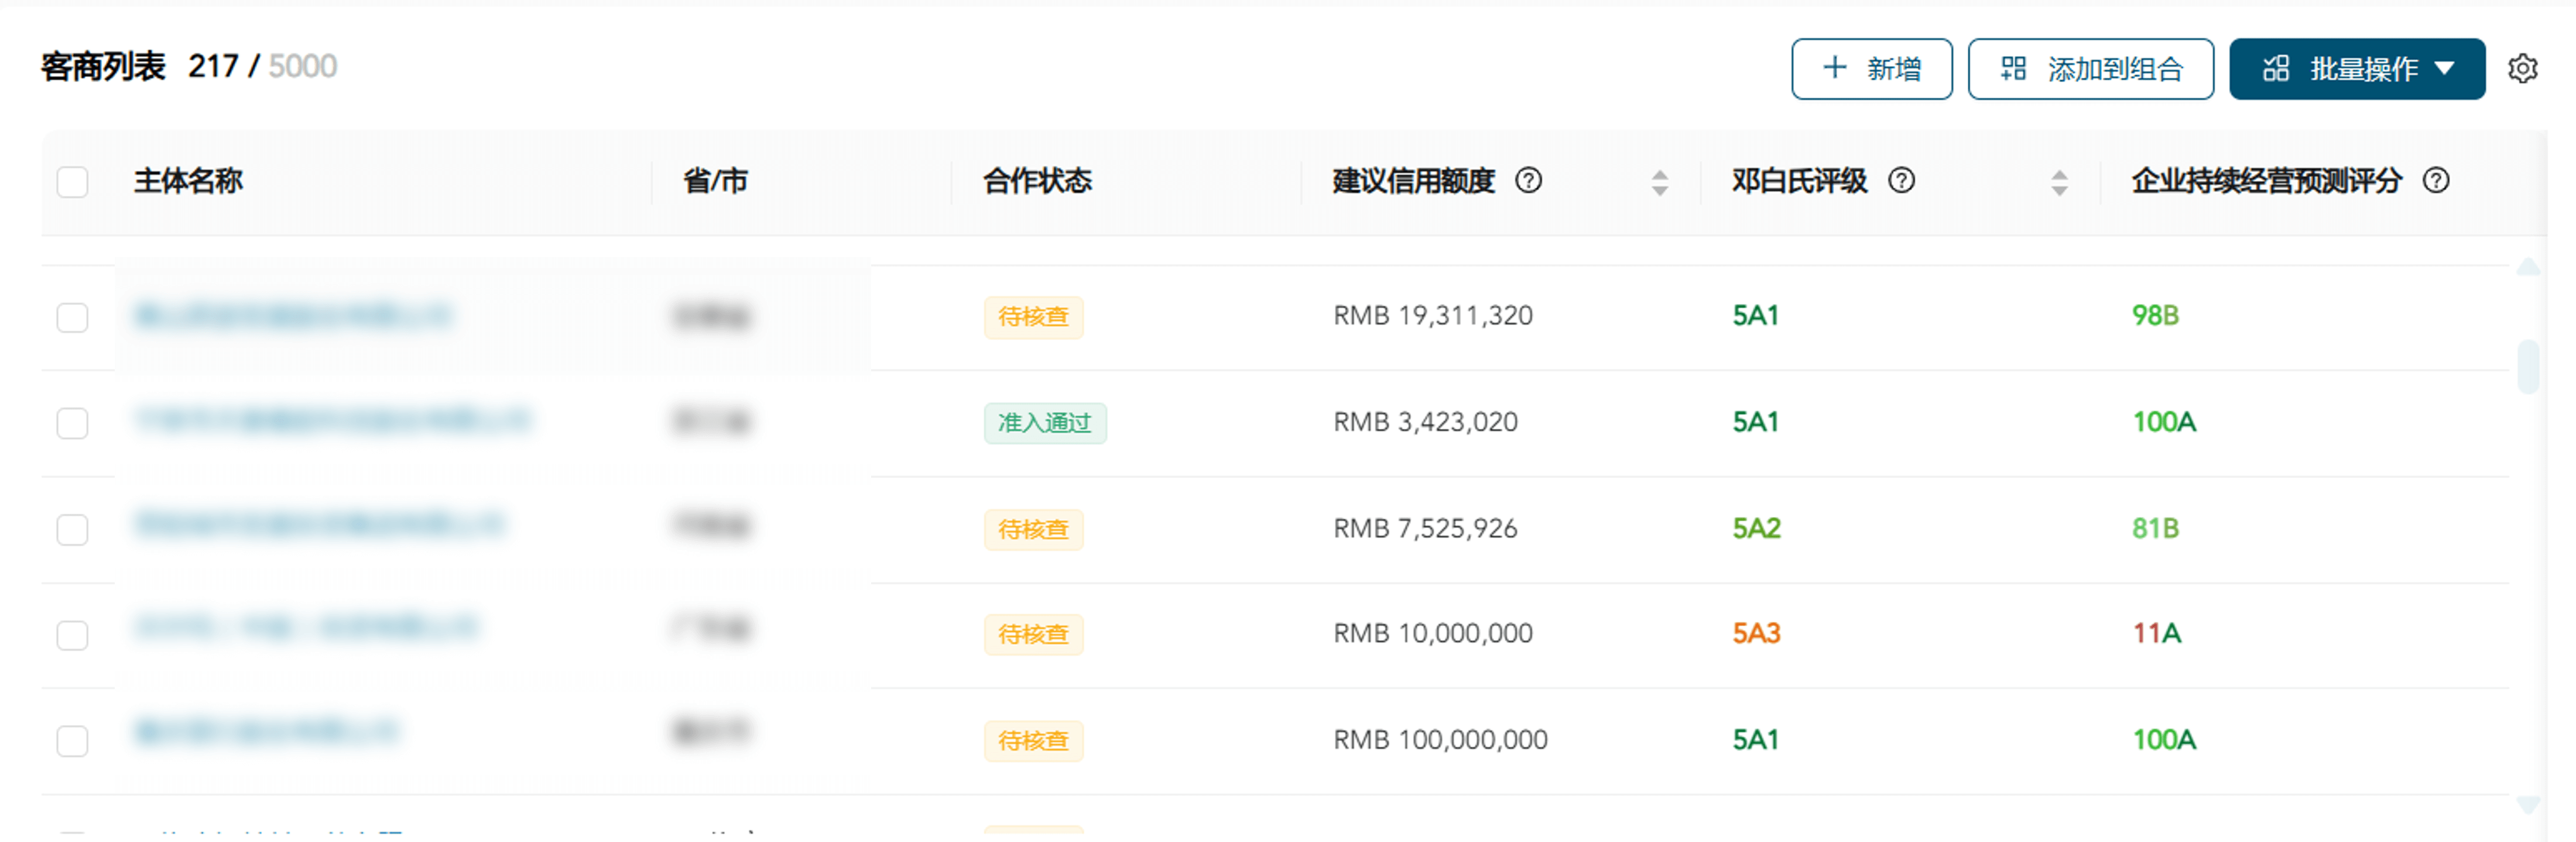Check the row with RMB 19,311,320

click(x=72, y=318)
